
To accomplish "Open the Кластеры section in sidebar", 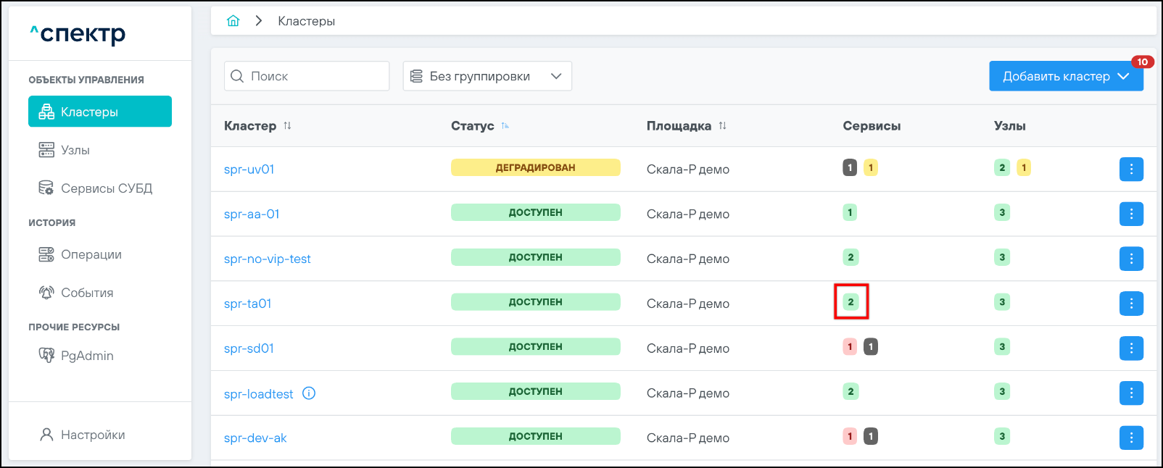I will point(100,112).
